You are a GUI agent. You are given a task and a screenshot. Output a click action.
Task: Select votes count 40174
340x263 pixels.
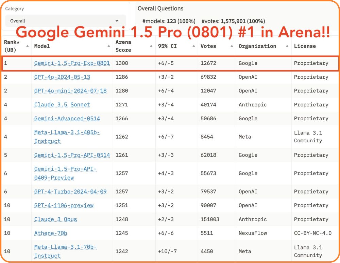coord(208,105)
